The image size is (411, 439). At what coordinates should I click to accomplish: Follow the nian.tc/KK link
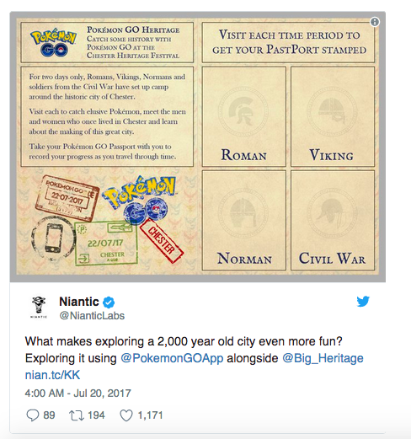[52, 375]
